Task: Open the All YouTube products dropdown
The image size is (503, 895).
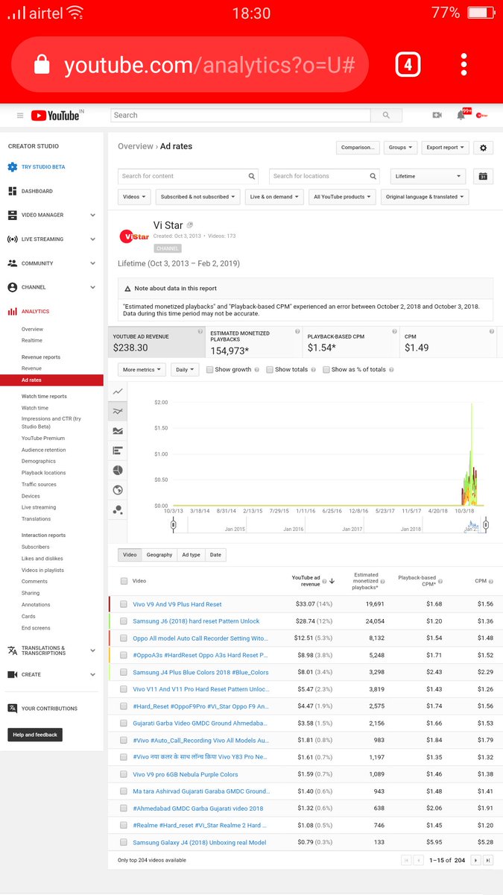Action: point(342,197)
